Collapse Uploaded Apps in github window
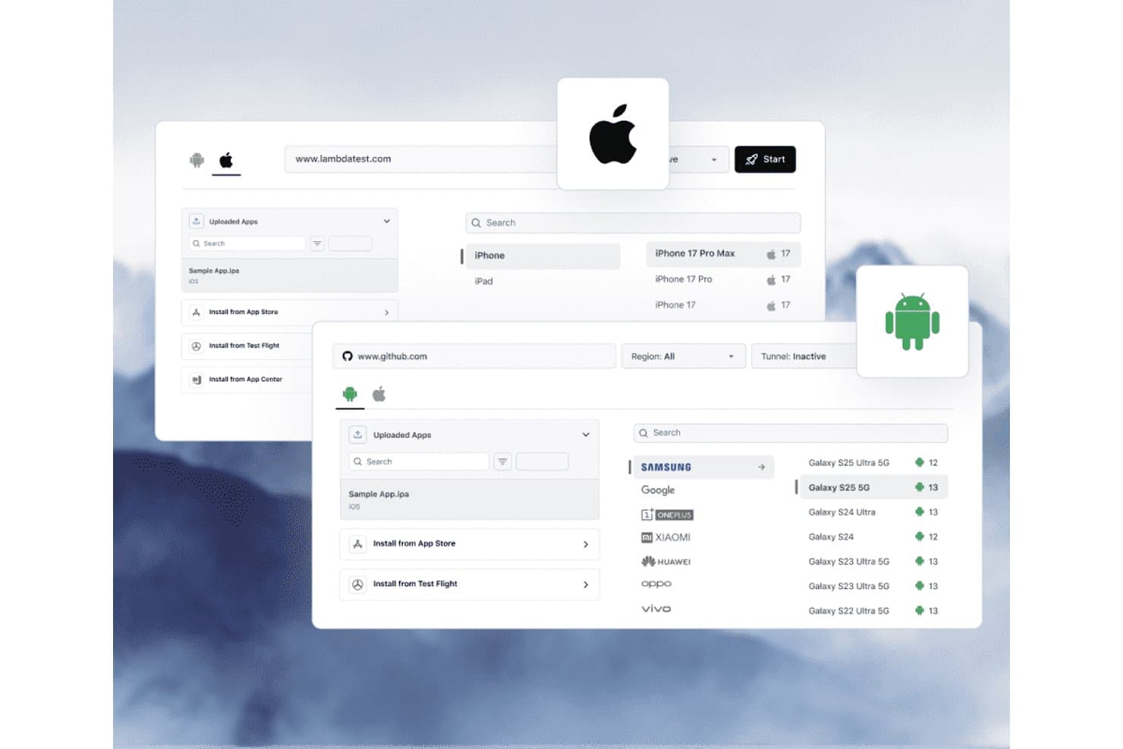Image resolution: width=1123 pixels, height=749 pixels. (x=586, y=435)
